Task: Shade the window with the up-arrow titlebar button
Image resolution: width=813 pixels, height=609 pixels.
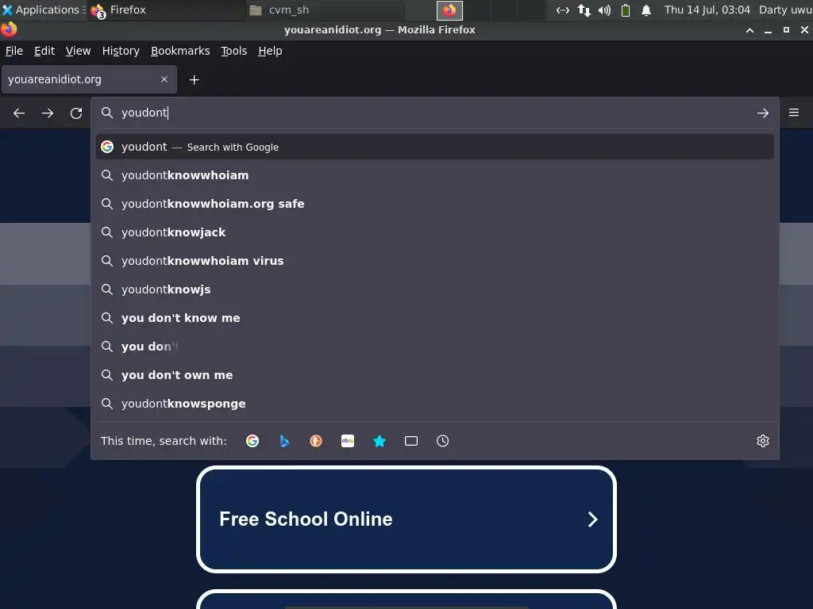Action: (x=749, y=30)
